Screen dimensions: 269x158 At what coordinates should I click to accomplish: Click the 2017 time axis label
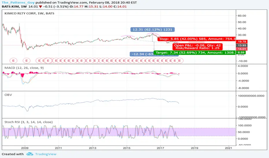(x=160, y=148)
